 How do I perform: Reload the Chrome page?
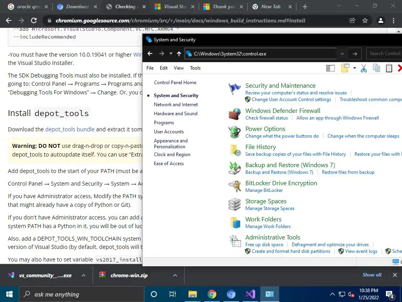point(34,20)
